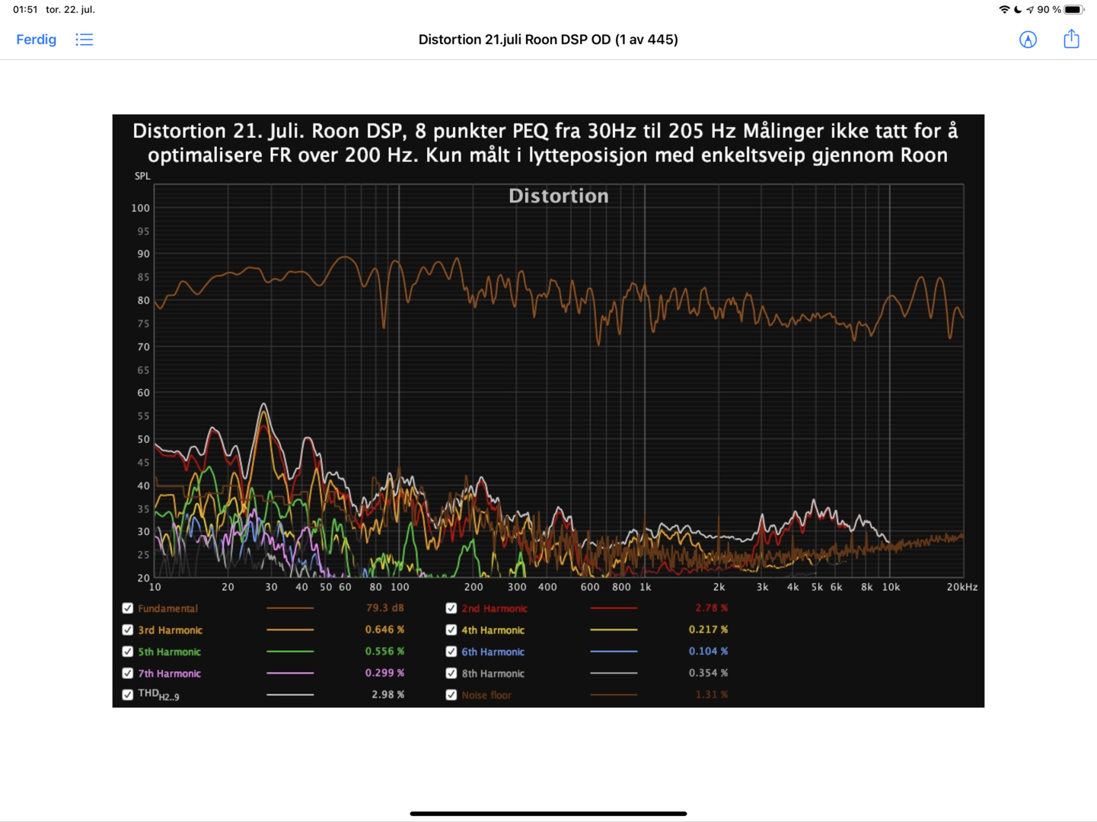Click the 3rd Harmonic value '0.646 %'
1097x822 pixels.
coord(385,630)
